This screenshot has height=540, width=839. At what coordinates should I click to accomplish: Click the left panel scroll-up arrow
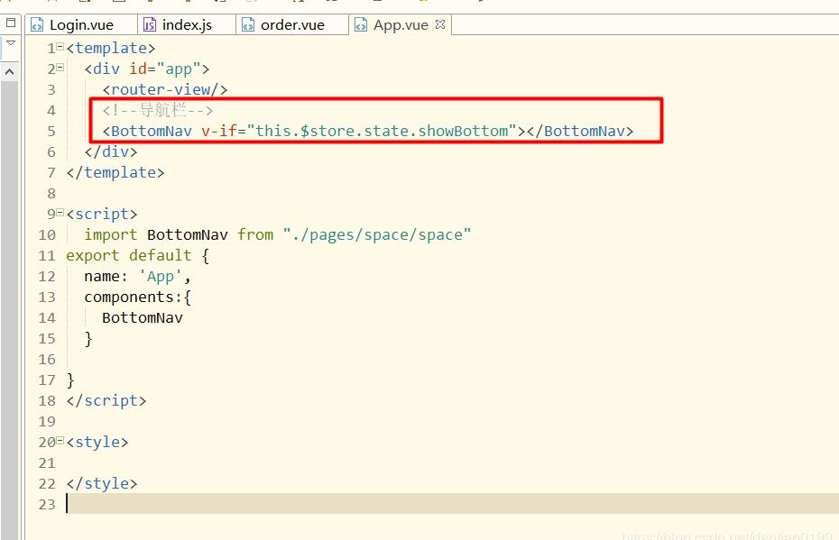10,71
